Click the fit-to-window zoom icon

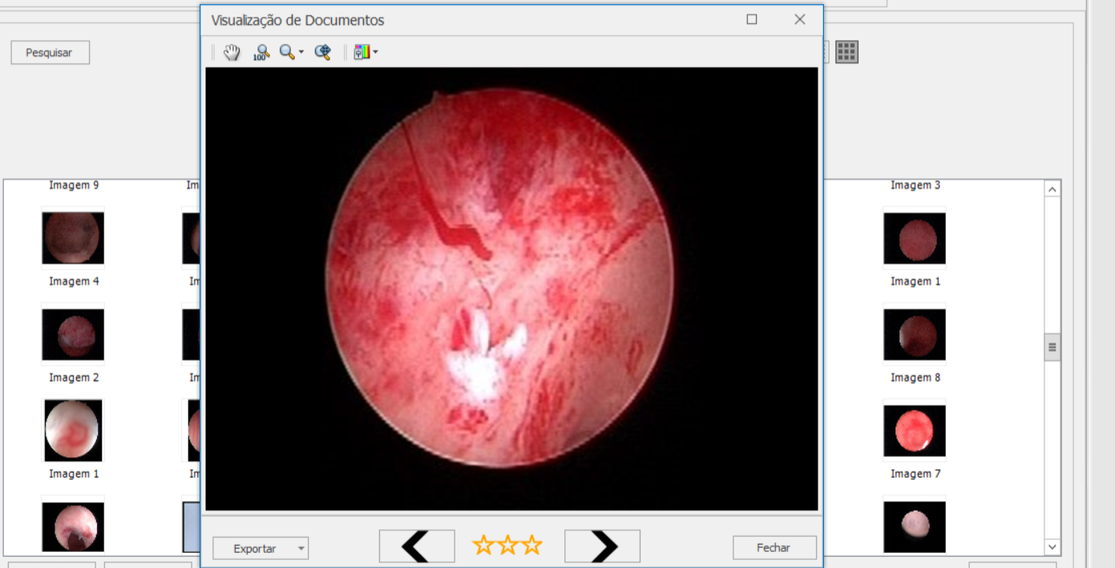click(x=323, y=53)
